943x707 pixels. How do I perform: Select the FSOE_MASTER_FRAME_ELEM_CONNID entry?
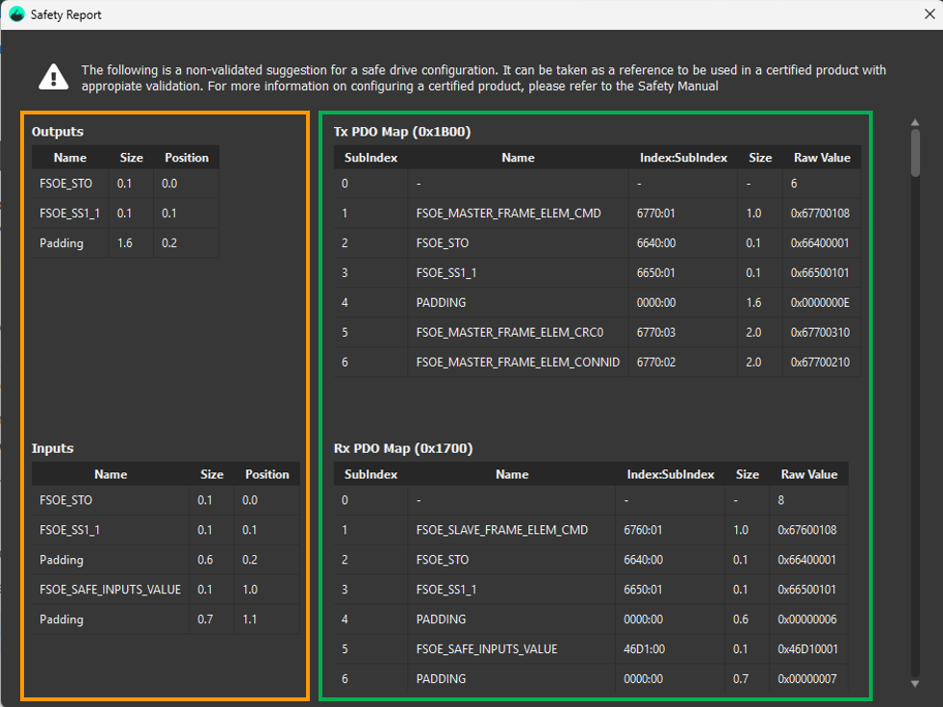coord(518,363)
